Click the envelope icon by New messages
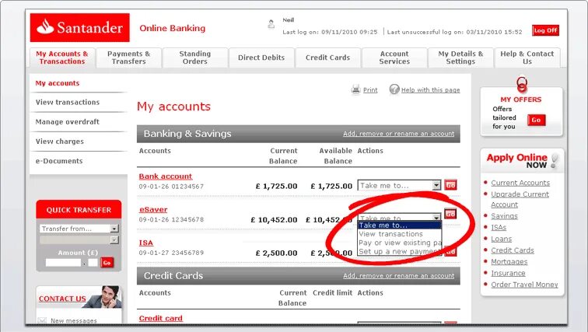The width and height of the screenshot is (588, 332). pos(42,321)
